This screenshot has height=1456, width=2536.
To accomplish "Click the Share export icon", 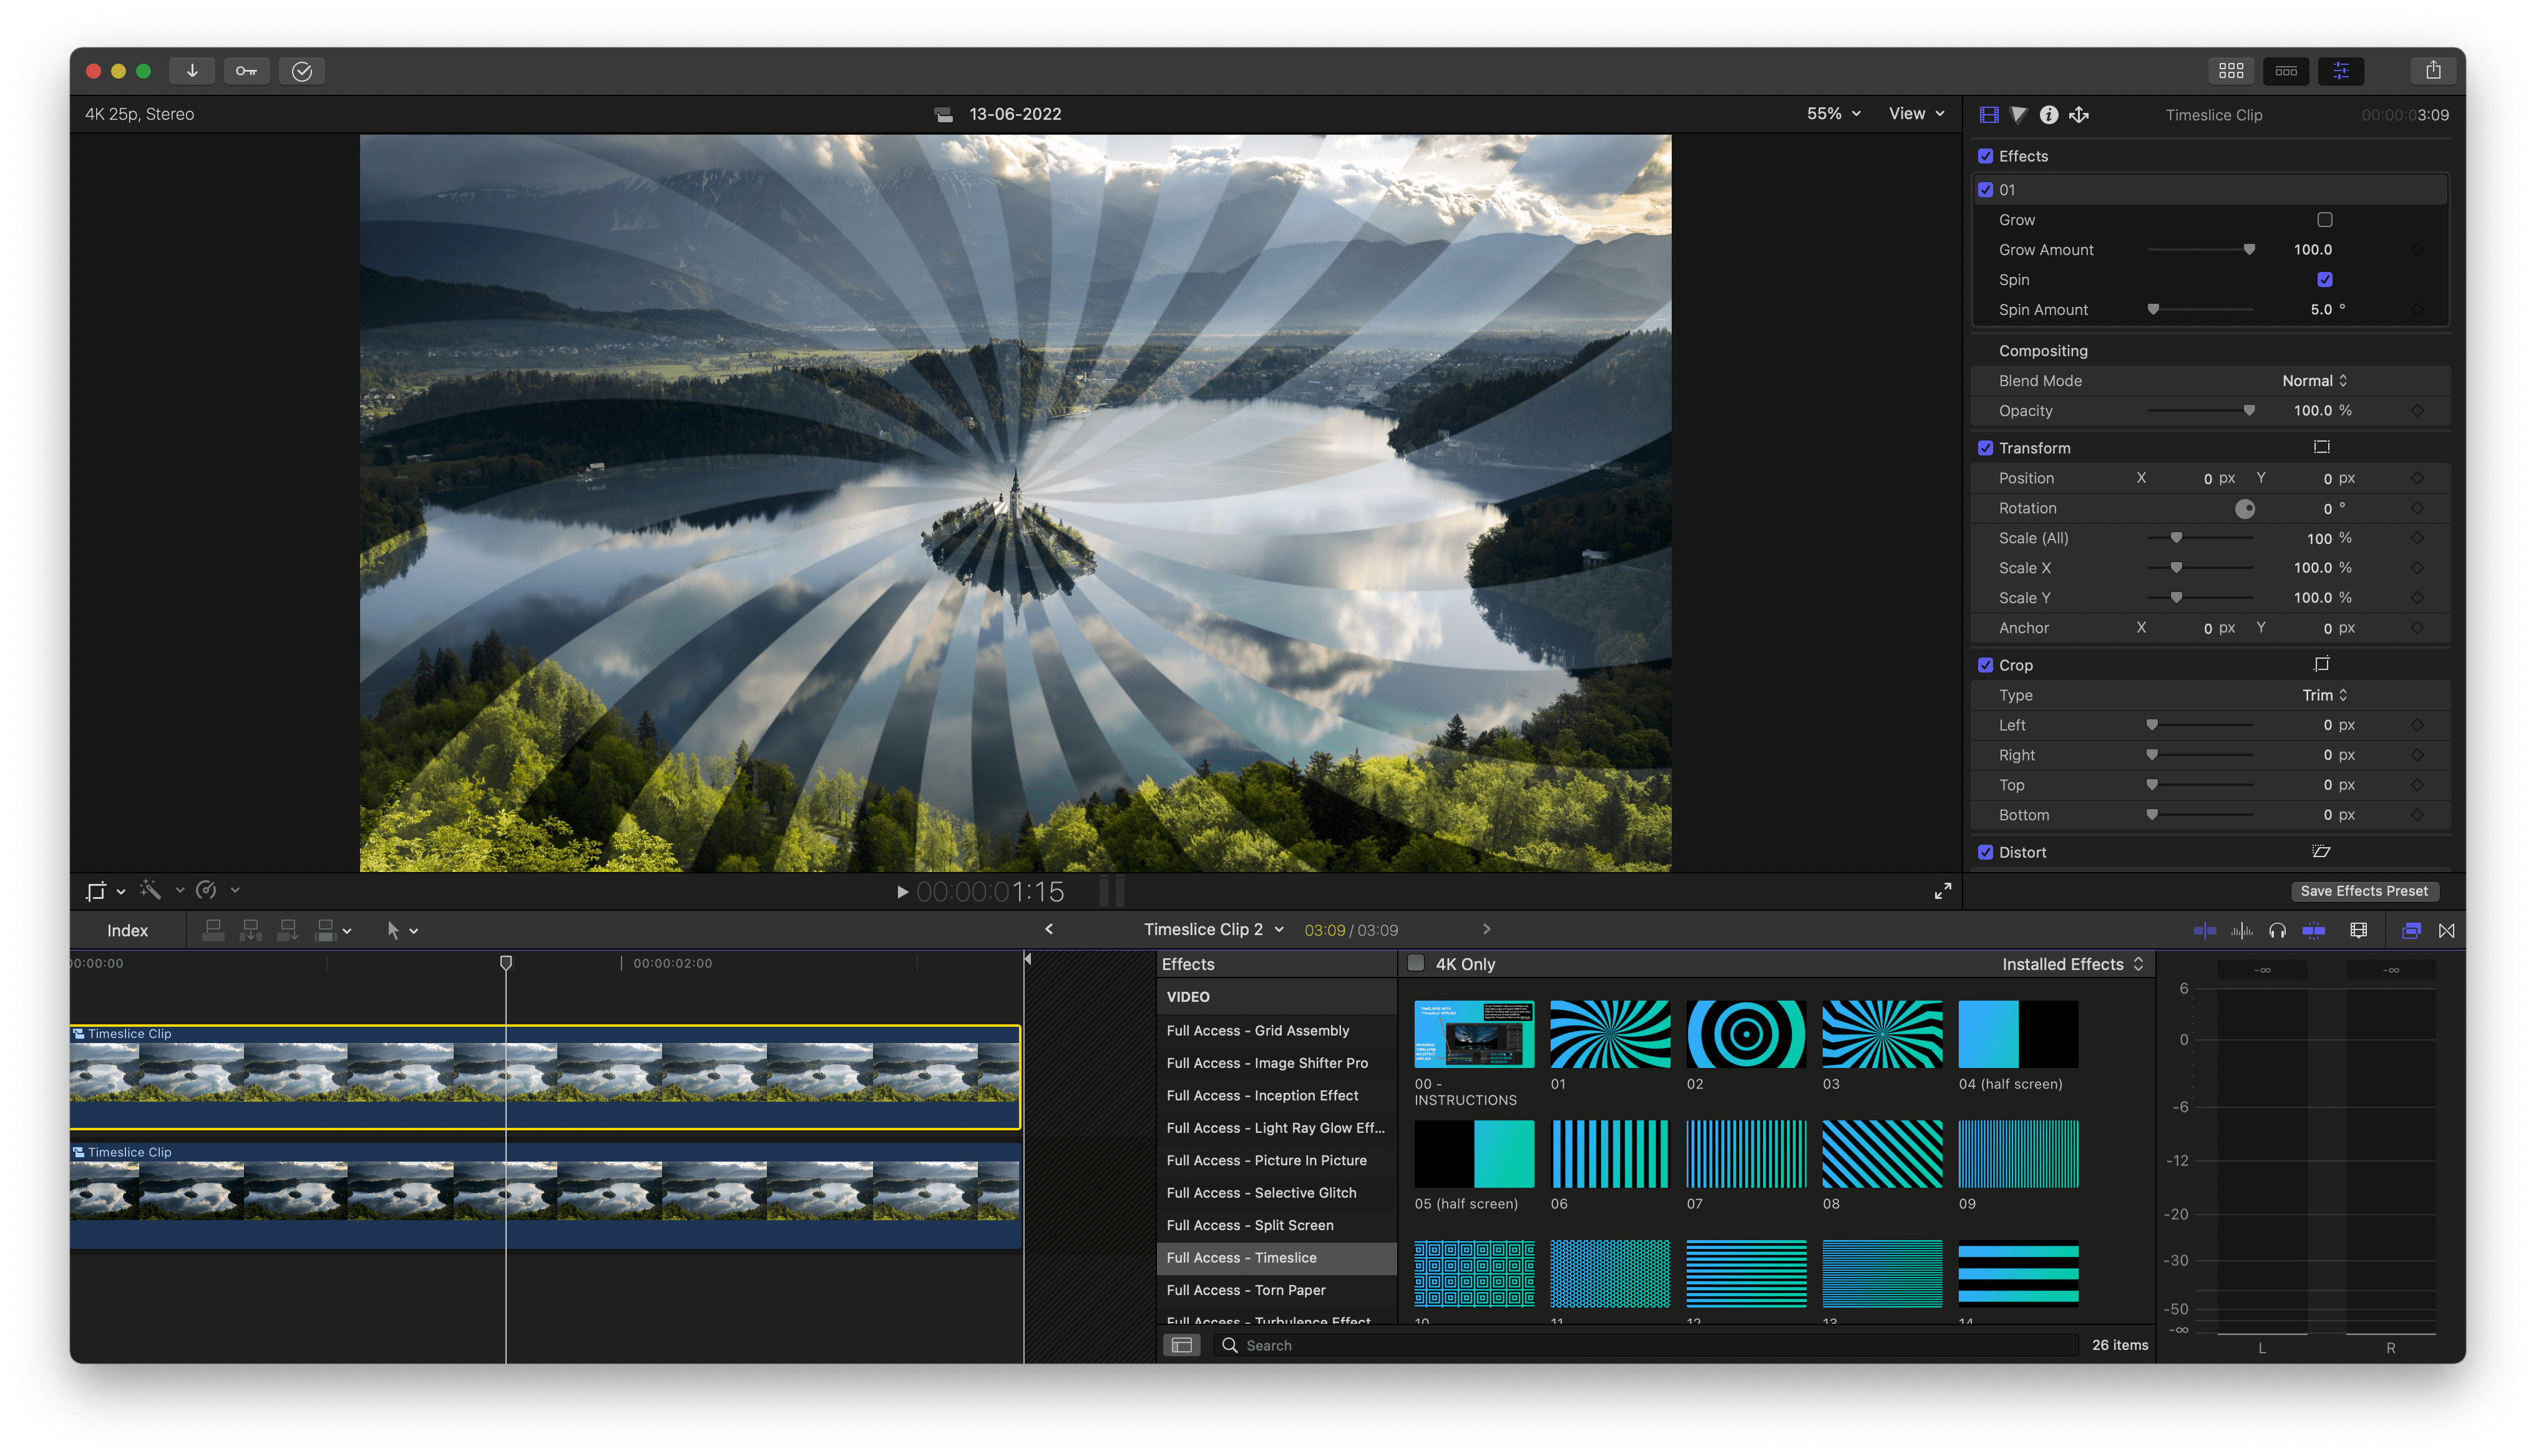I will [2433, 71].
